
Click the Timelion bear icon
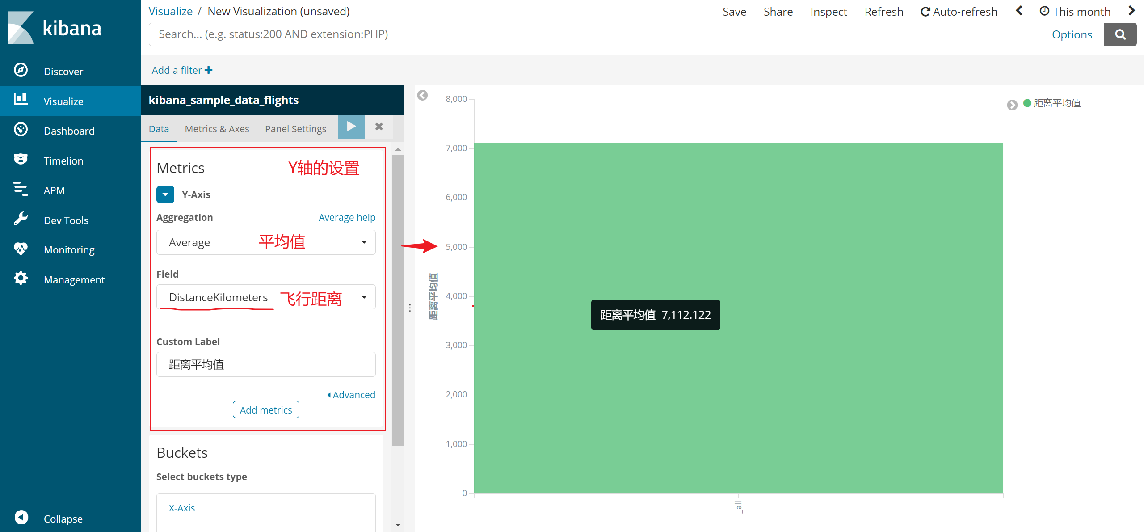pyautogui.click(x=21, y=160)
